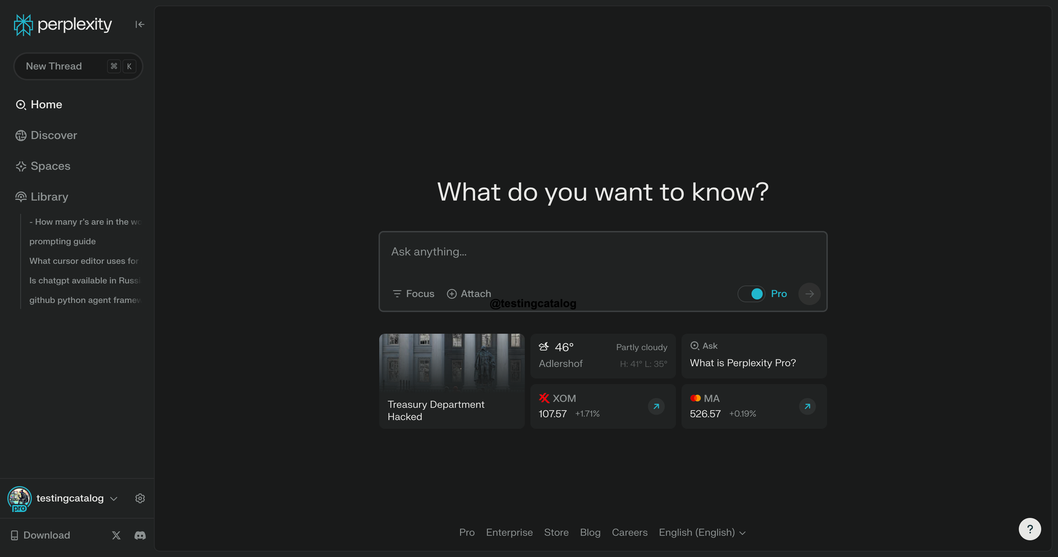1058x557 pixels.
Task: Click the help question mark bubble
Action: (1029, 528)
